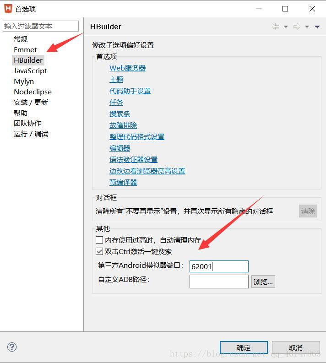Open the 搜索条 link
The width and height of the screenshot is (326, 363).
(x=120, y=114)
